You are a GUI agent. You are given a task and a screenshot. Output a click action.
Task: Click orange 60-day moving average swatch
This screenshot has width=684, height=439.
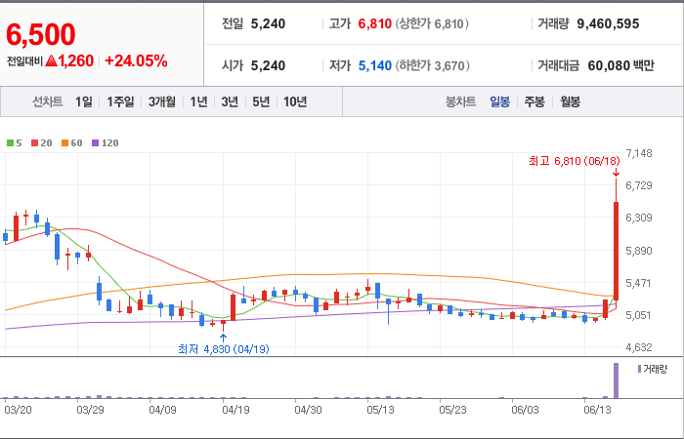(x=64, y=142)
